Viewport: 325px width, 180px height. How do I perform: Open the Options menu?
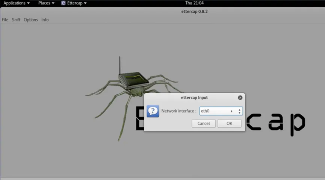(31, 20)
